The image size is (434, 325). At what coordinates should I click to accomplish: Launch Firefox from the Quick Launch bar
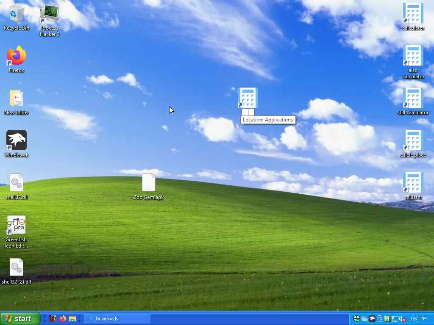63,319
